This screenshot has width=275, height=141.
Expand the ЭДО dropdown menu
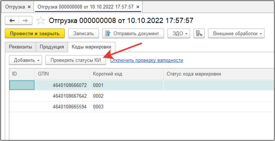pyautogui.click(x=179, y=34)
